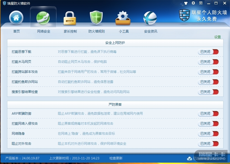230x164 pixels.
Task: Select the 网络安全 green globe icon
Action: (x=43, y=18)
